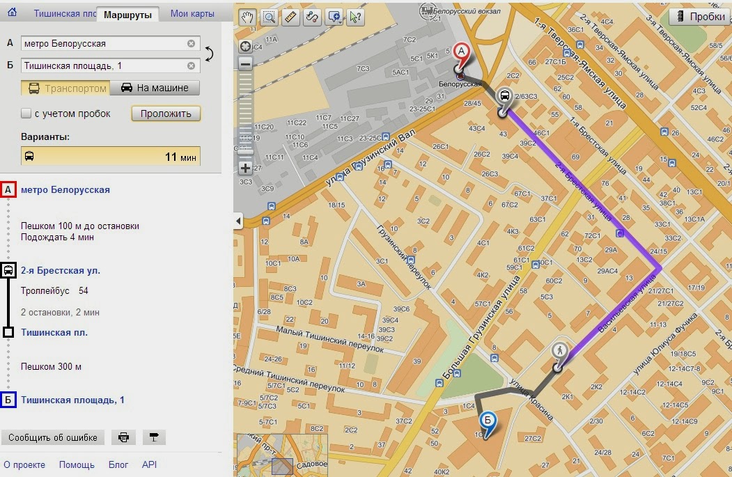Select the hand pan map tool
732x477 pixels.
click(x=247, y=17)
